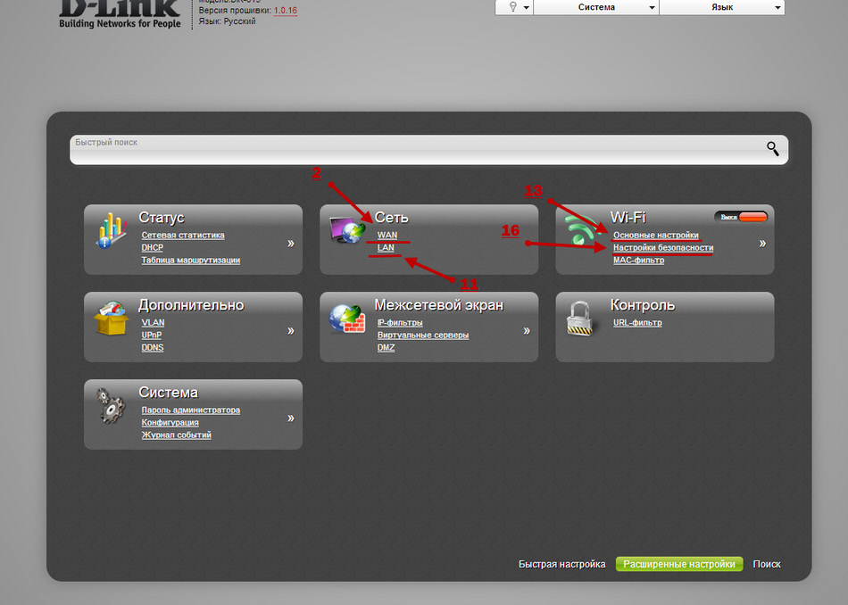Click the Сеть section heading
This screenshot has width=848, height=605.
pos(392,218)
